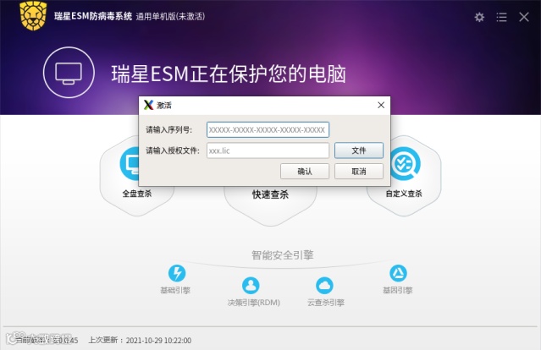Click 瑞星ESM正在保护您的电脑 headline
This screenshot has width=541, height=350.
point(229,74)
